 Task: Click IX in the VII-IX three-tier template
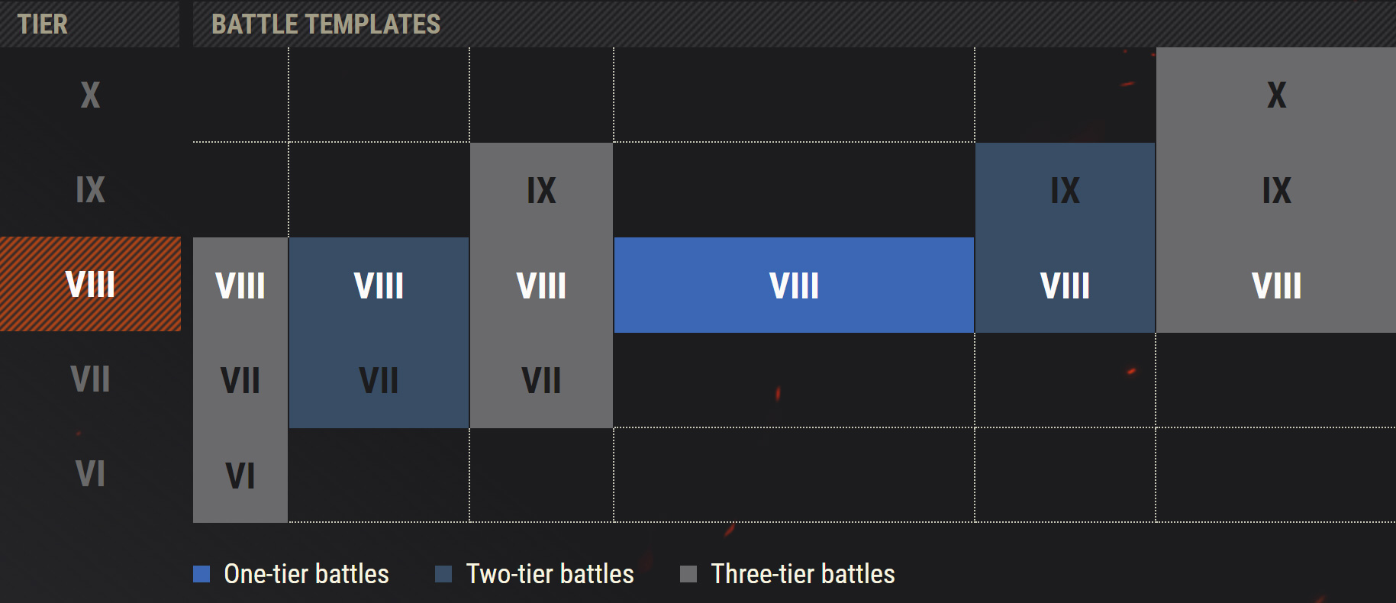click(541, 190)
